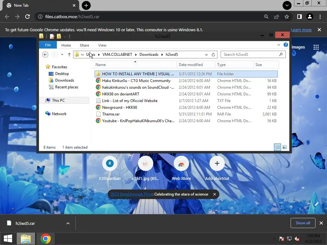
Task: Bookmark this page with the star
Action: click(287, 17)
